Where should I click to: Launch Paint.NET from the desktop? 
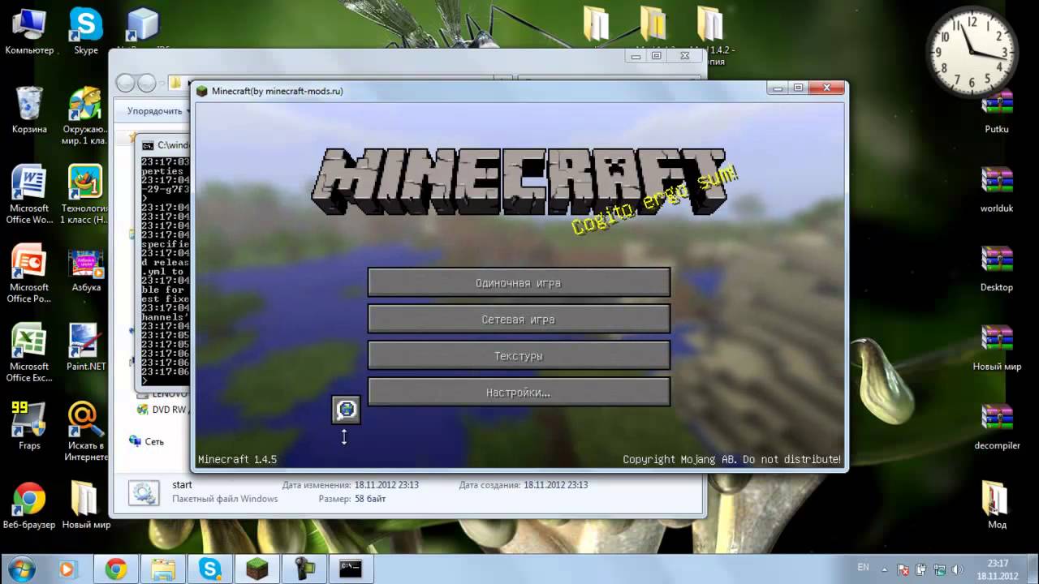point(86,348)
